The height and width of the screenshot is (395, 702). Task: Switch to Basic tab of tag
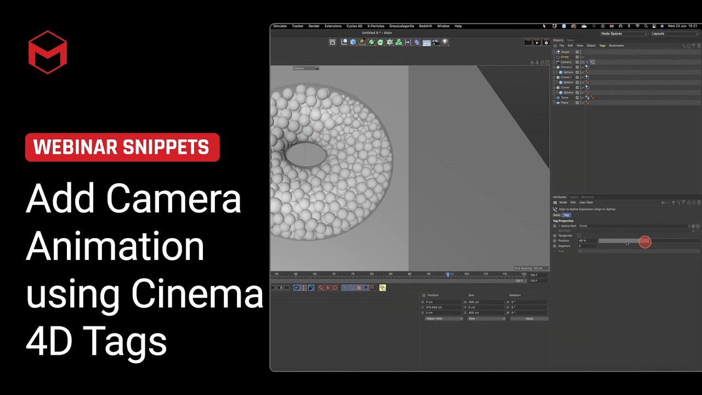pyautogui.click(x=557, y=215)
